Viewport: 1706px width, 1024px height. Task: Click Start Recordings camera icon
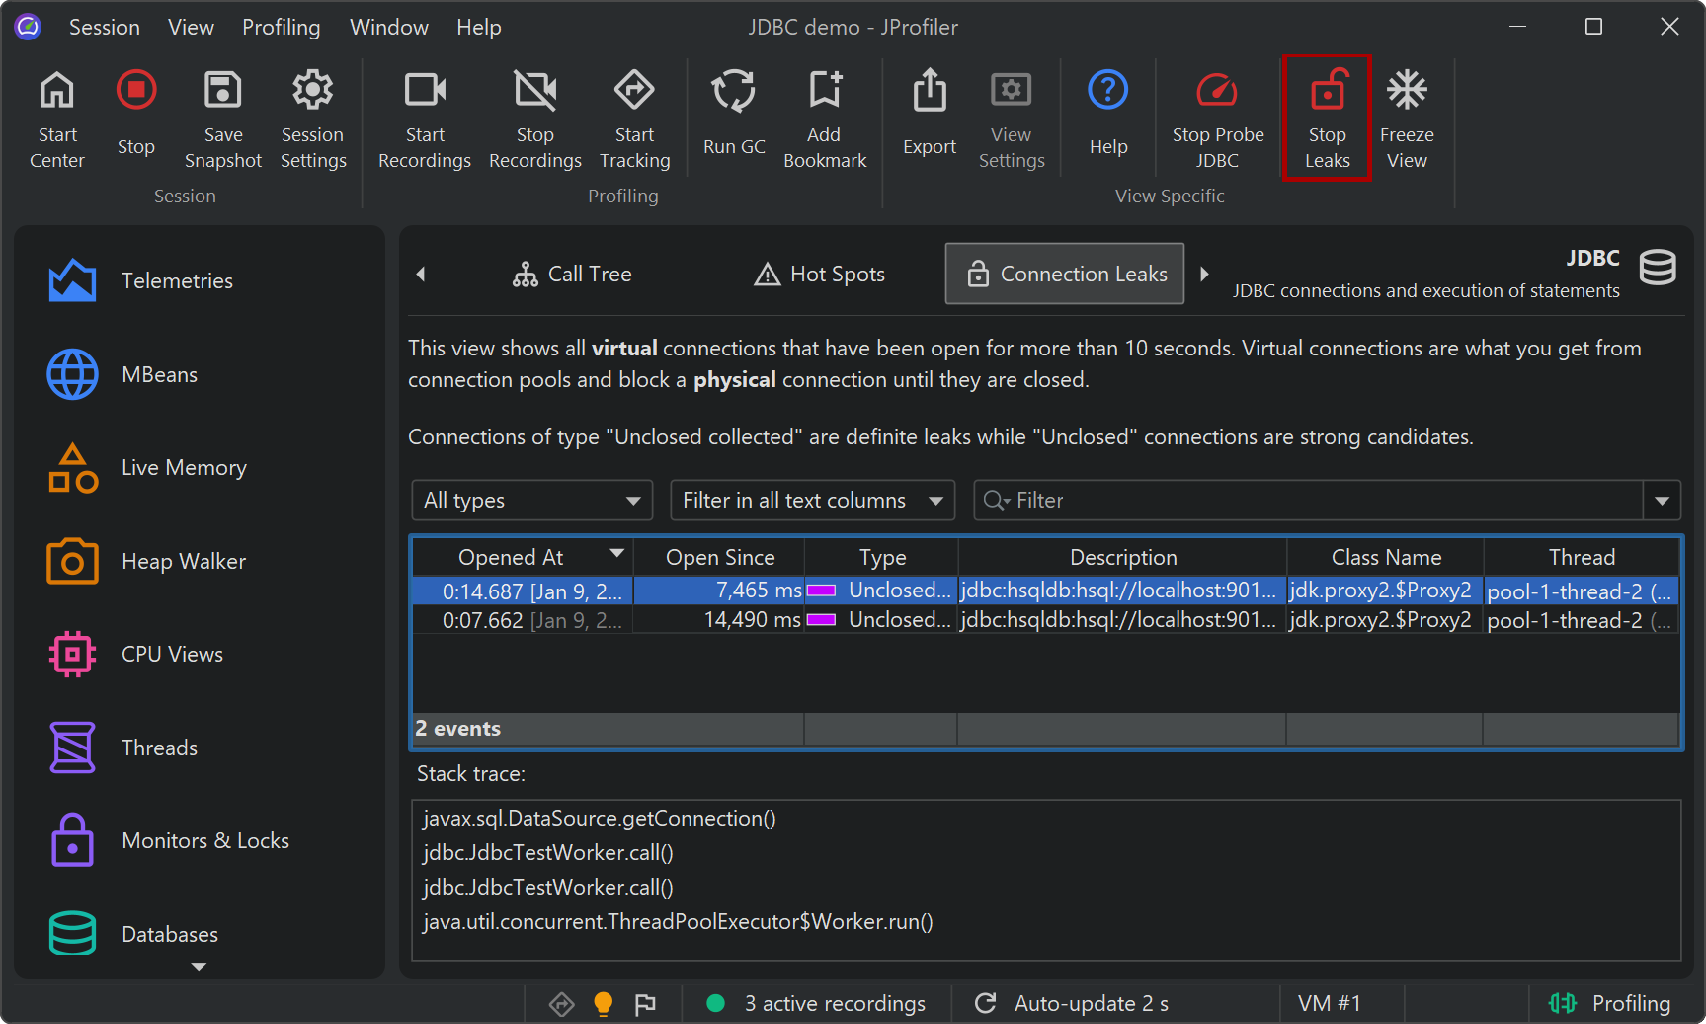(x=425, y=92)
